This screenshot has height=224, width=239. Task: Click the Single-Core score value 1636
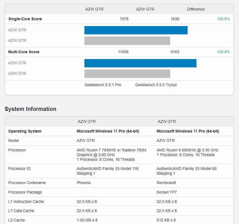click(175, 19)
